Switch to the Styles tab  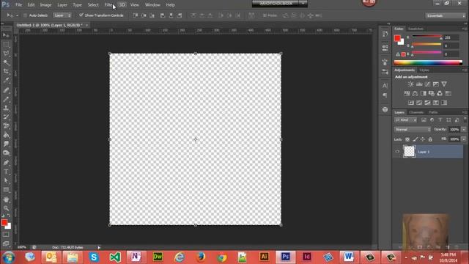coord(424,70)
